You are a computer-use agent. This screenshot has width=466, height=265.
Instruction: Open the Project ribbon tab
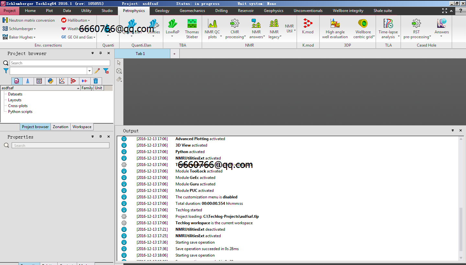coord(10,11)
